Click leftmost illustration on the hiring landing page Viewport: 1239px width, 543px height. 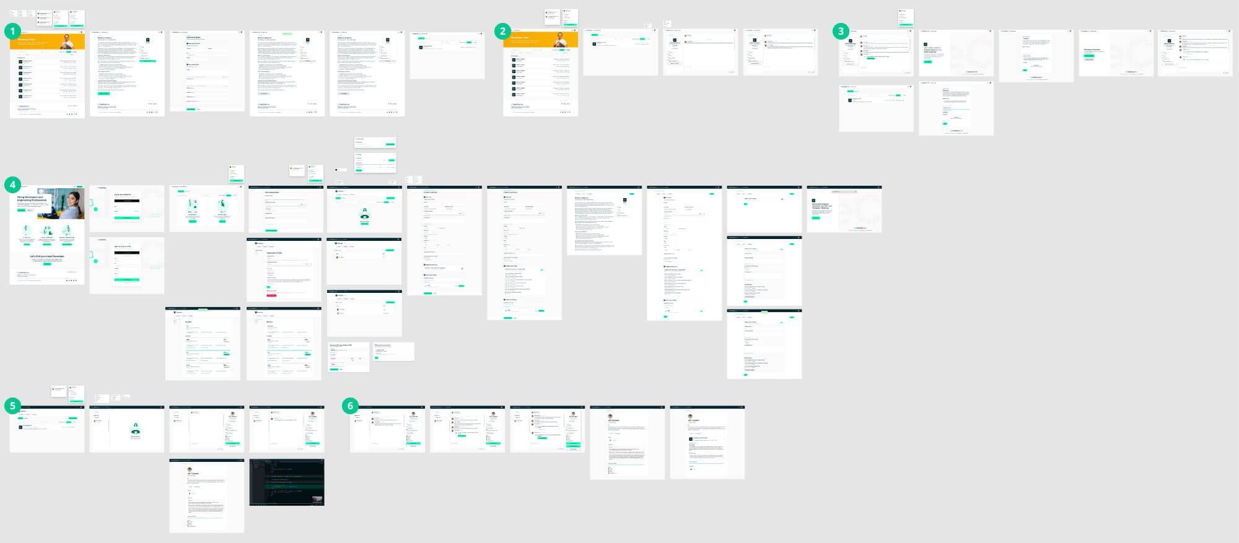click(x=27, y=230)
